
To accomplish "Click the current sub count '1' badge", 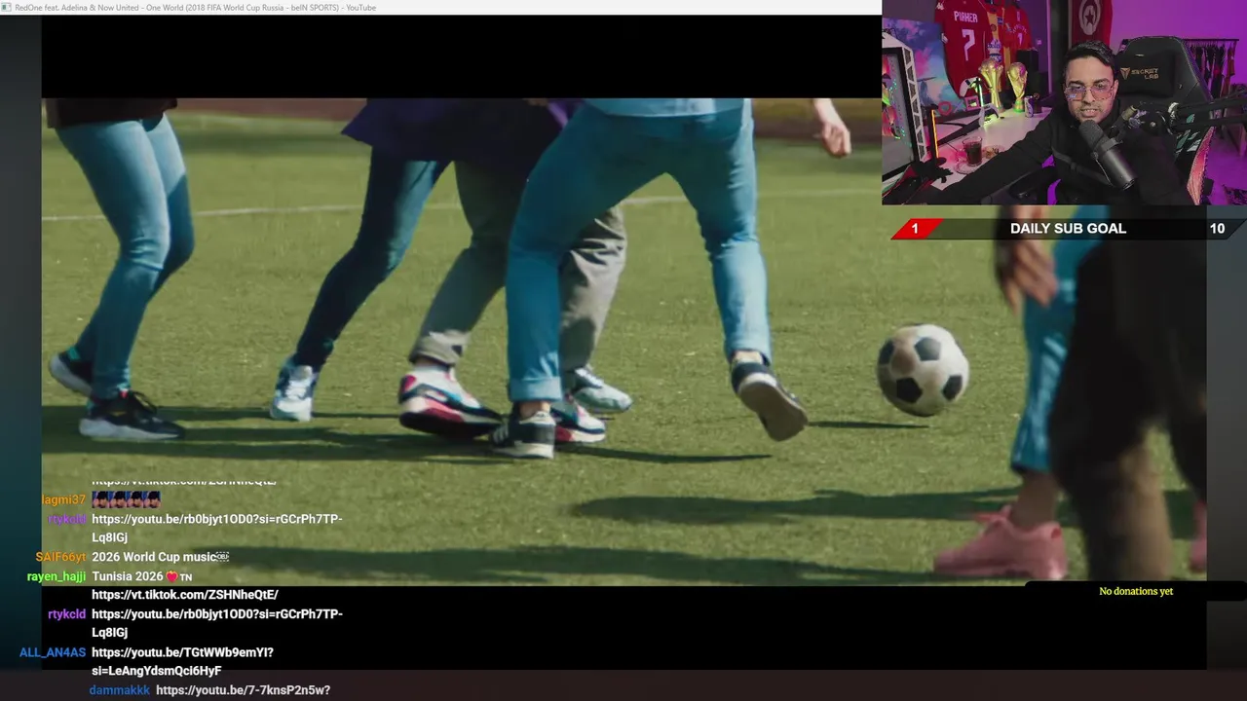I will coord(915,229).
